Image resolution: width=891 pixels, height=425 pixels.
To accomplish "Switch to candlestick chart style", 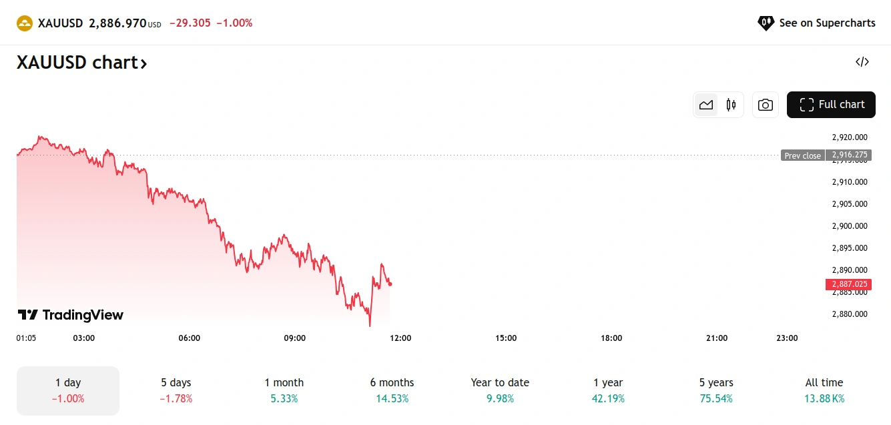I will [x=731, y=105].
